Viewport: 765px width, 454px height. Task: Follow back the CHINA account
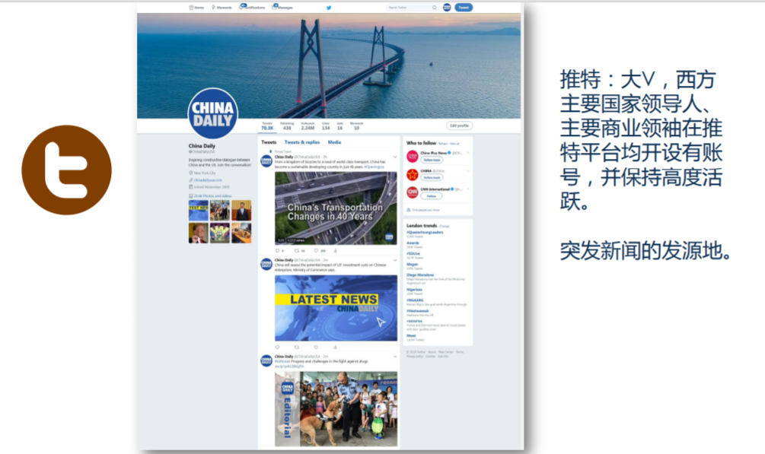[432, 177]
